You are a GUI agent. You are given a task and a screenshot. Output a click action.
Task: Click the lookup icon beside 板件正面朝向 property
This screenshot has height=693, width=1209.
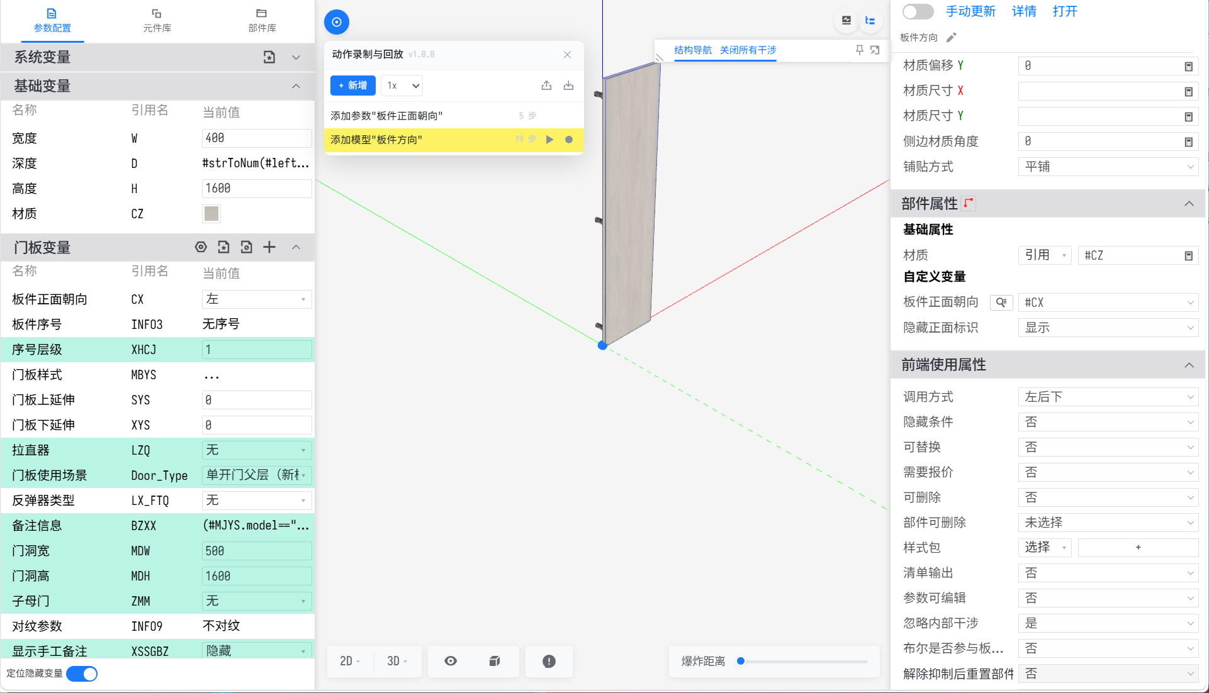click(1001, 302)
